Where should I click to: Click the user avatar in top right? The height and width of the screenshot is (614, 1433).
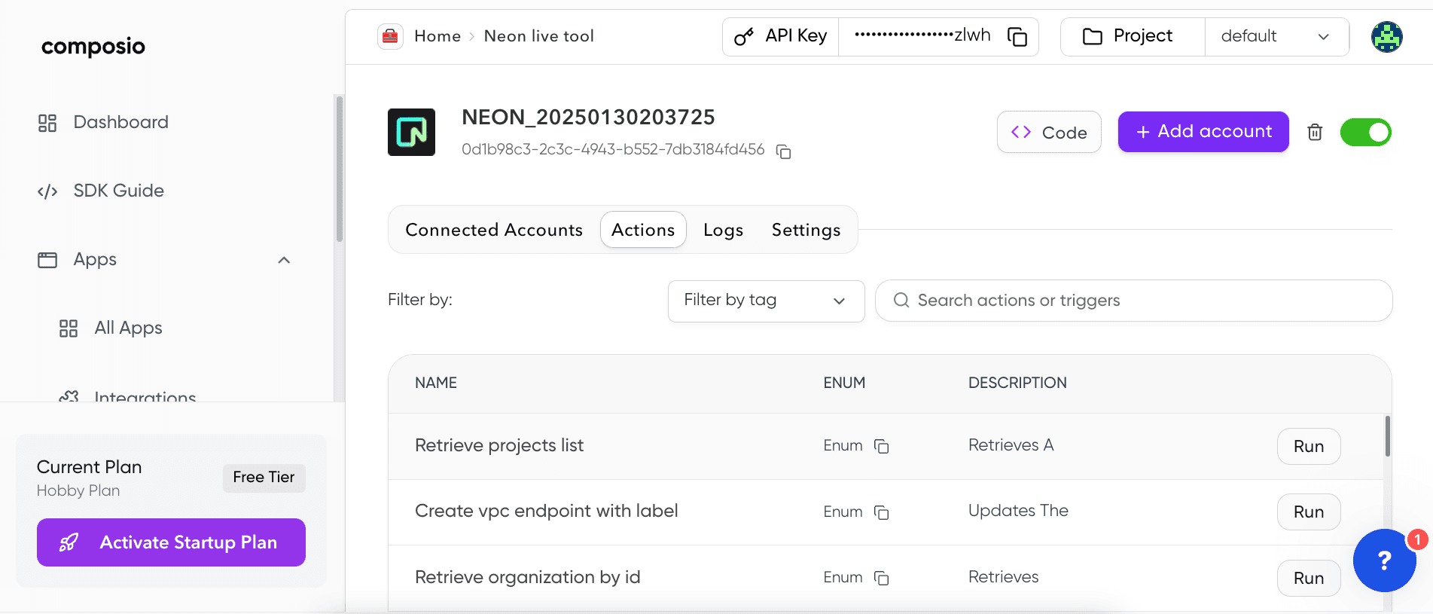(x=1386, y=37)
